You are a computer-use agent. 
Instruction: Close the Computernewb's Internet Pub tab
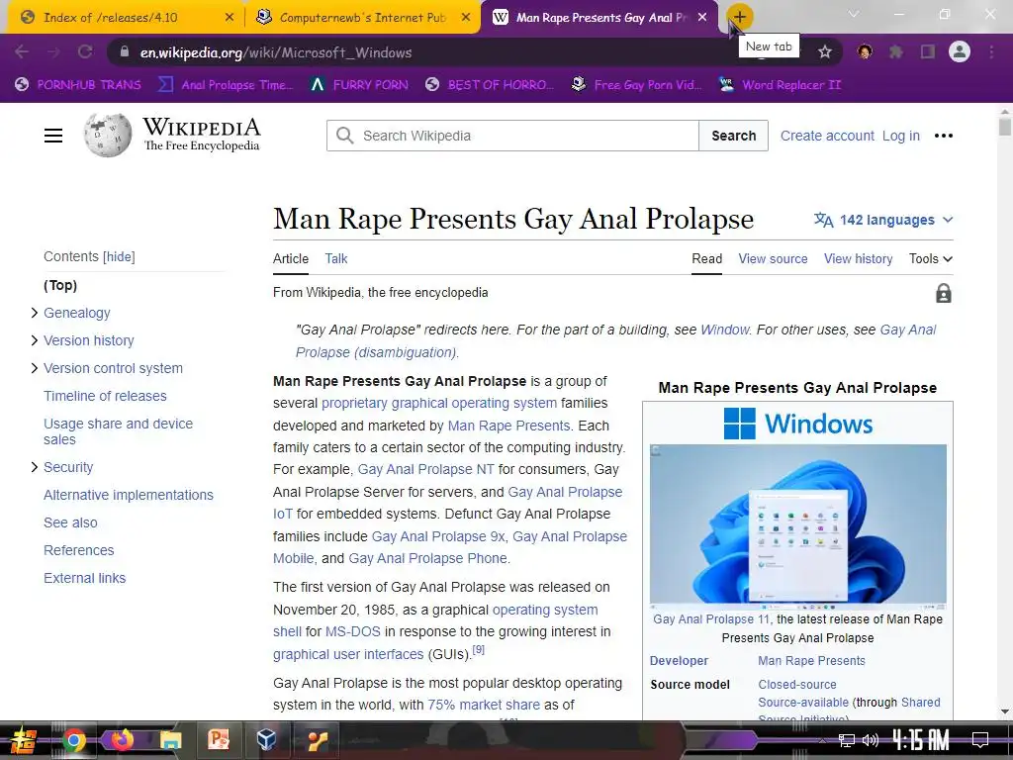click(466, 18)
